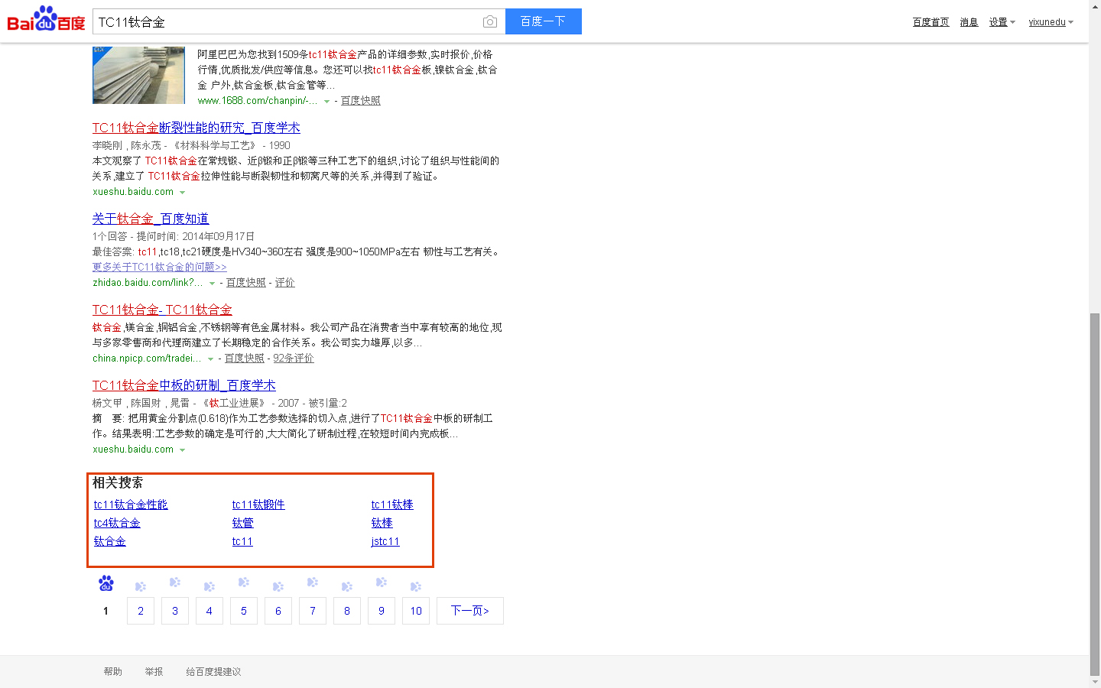The height and width of the screenshot is (688, 1101).
Task: Open 92条评价 reviews link
Action: pyautogui.click(x=294, y=359)
